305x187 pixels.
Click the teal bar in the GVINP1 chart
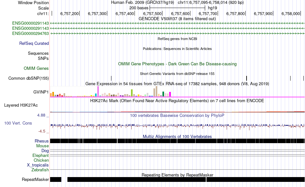[96, 95]
